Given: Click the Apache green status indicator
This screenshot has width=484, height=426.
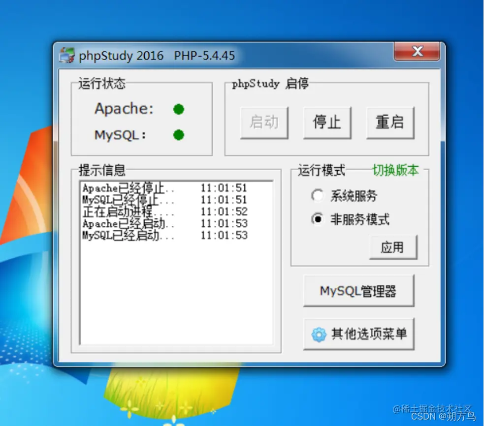Looking at the screenshot, I should 179,109.
